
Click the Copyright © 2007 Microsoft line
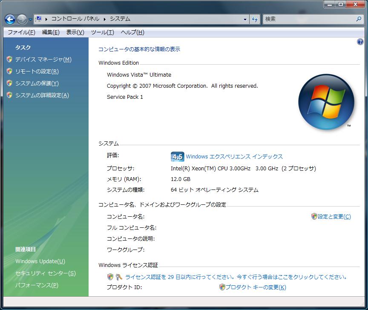point(182,86)
